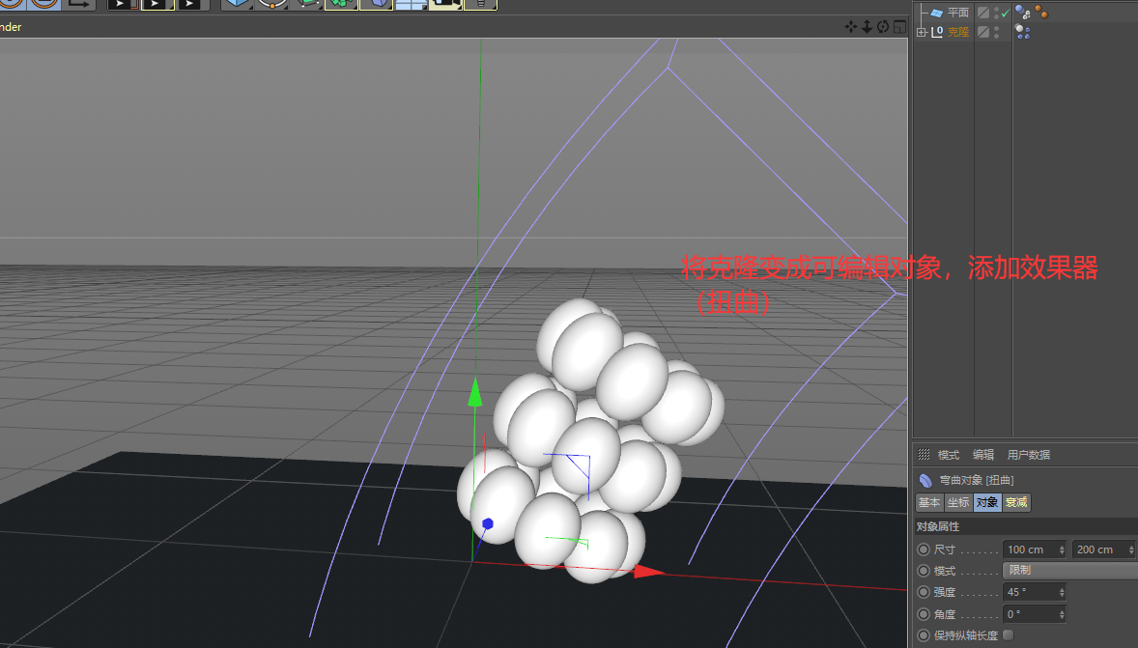Image resolution: width=1138 pixels, height=648 pixels.
Task: Open the cube primitive tool in toolbar
Action: pyautogui.click(x=238, y=5)
